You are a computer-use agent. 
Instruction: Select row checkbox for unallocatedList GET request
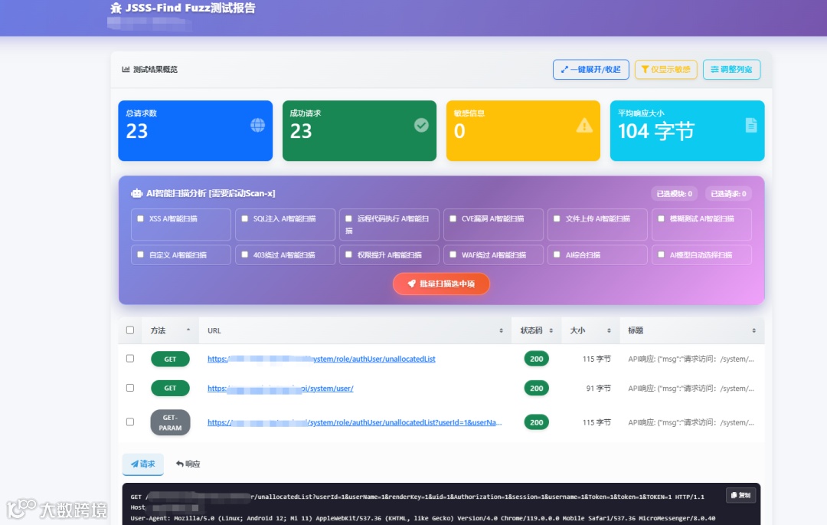click(x=130, y=358)
